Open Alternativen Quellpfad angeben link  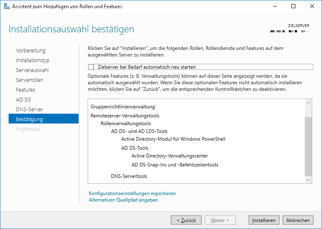pos(123,200)
